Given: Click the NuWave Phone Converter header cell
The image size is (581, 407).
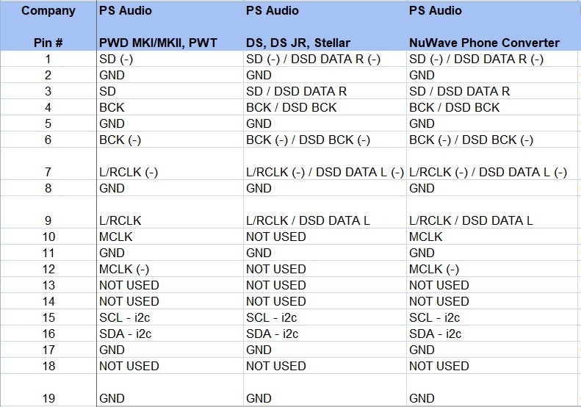Looking at the screenshot, I should pyautogui.click(x=484, y=43).
